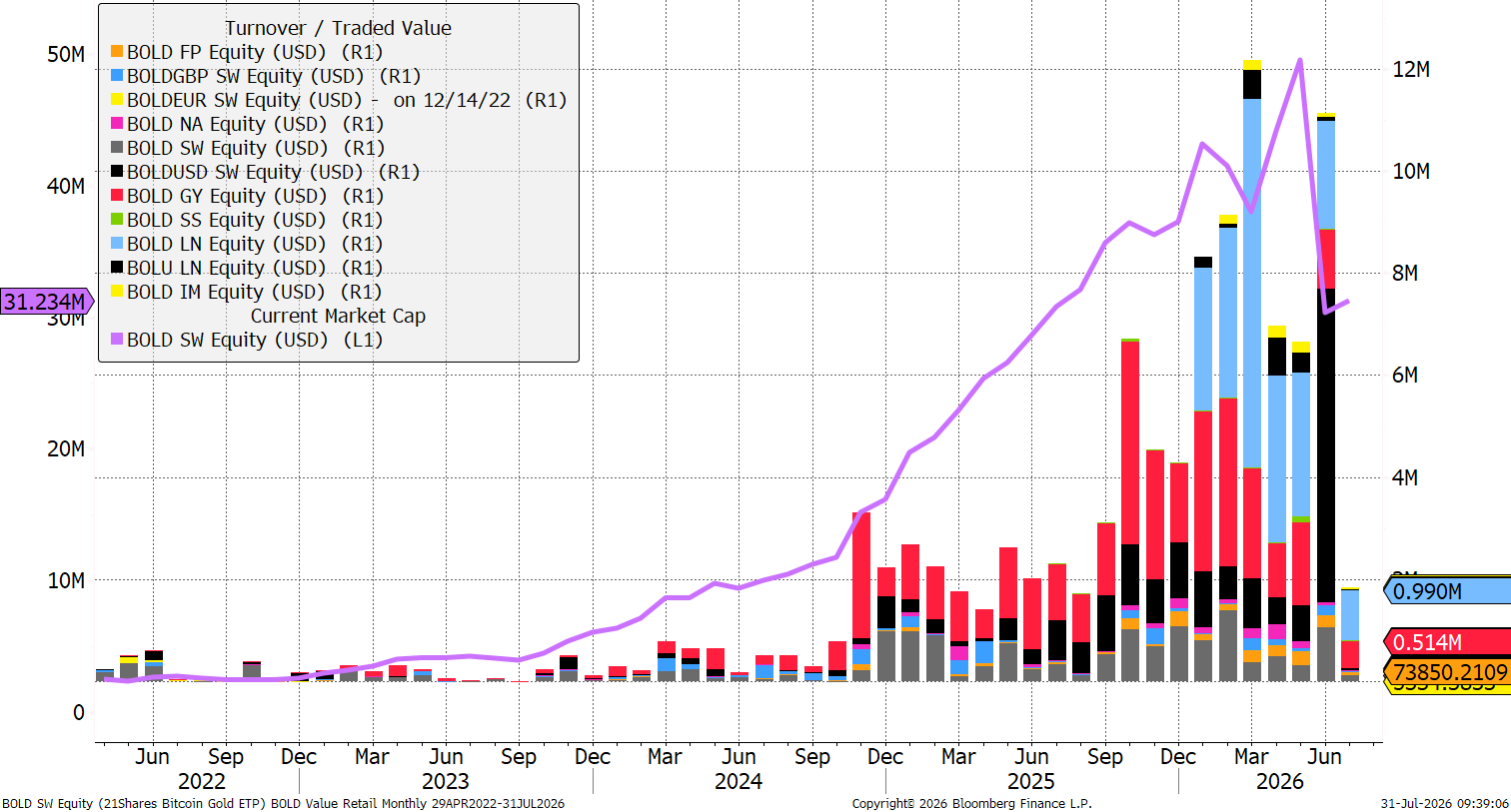The width and height of the screenshot is (1511, 812).
Task: Click the green swatch for BOLD SS Equity
Action: pyautogui.click(x=117, y=220)
